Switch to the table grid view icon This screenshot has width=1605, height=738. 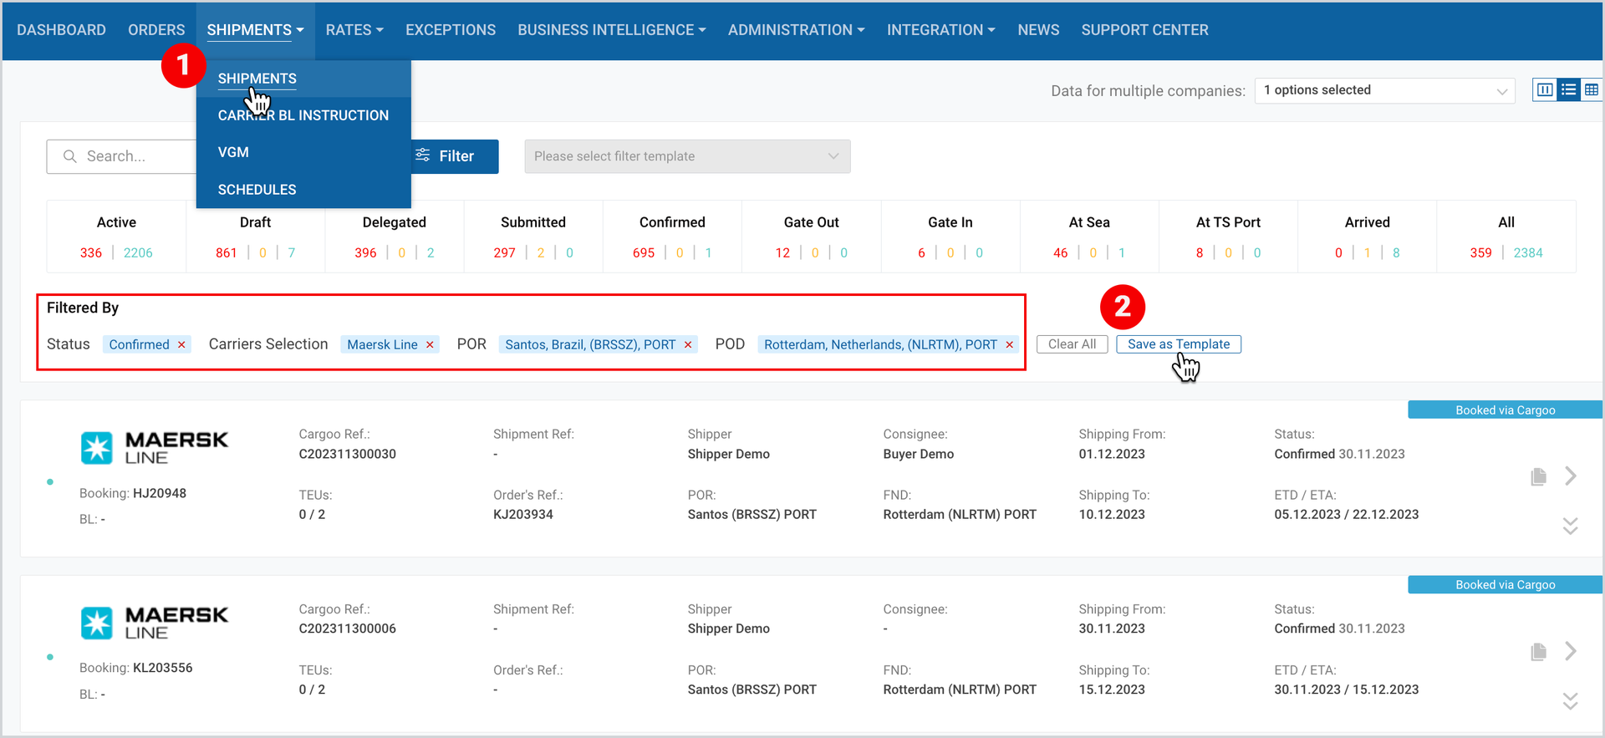pyautogui.click(x=1592, y=89)
